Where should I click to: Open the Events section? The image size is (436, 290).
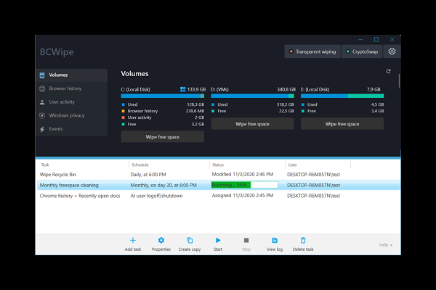pyautogui.click(x=57, y=129)
